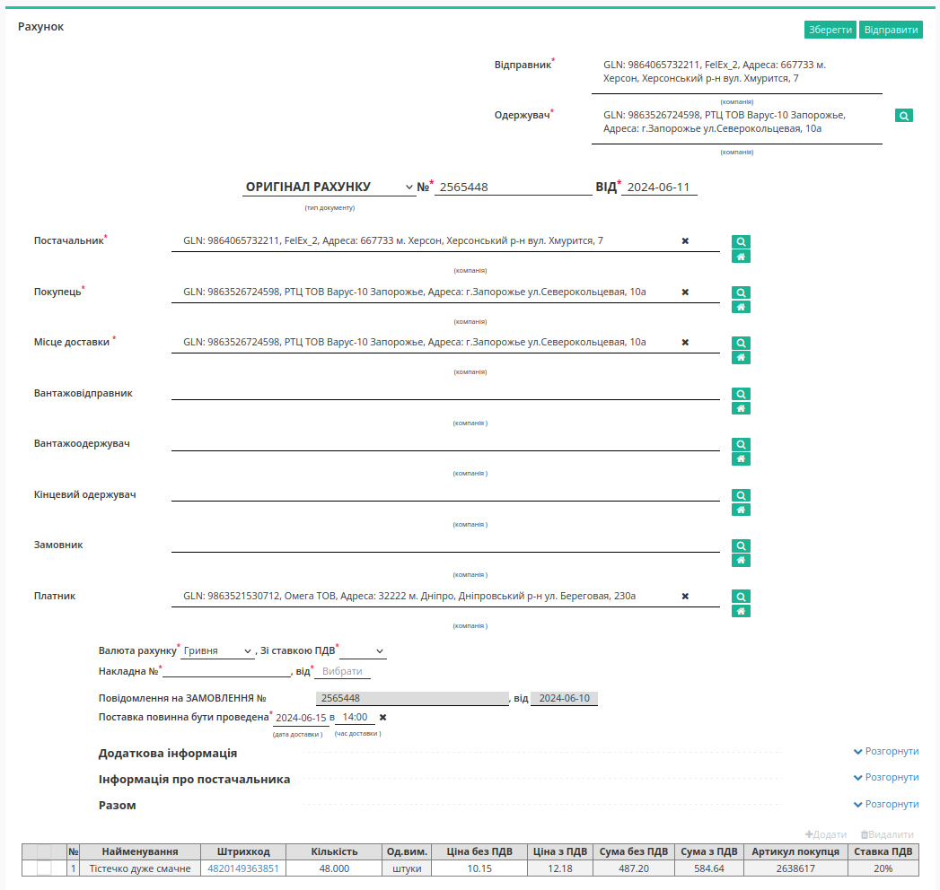940x890 pixels.
Task: Click Ціна без ПДВ cell 10.15
Action: [479, 868]
